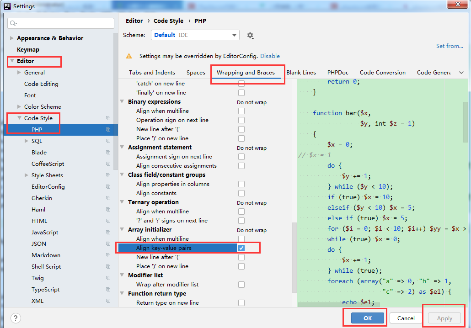
Task: Show hidden tabs chevron arrow
Action: tap(461, 72)
